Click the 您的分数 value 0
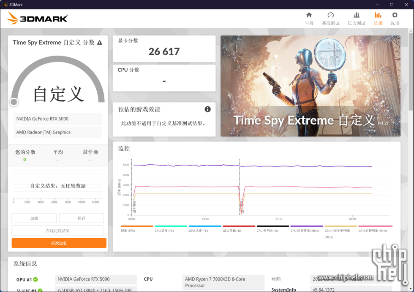The width and height of the screenshot is (414, 292). (25, 160)
